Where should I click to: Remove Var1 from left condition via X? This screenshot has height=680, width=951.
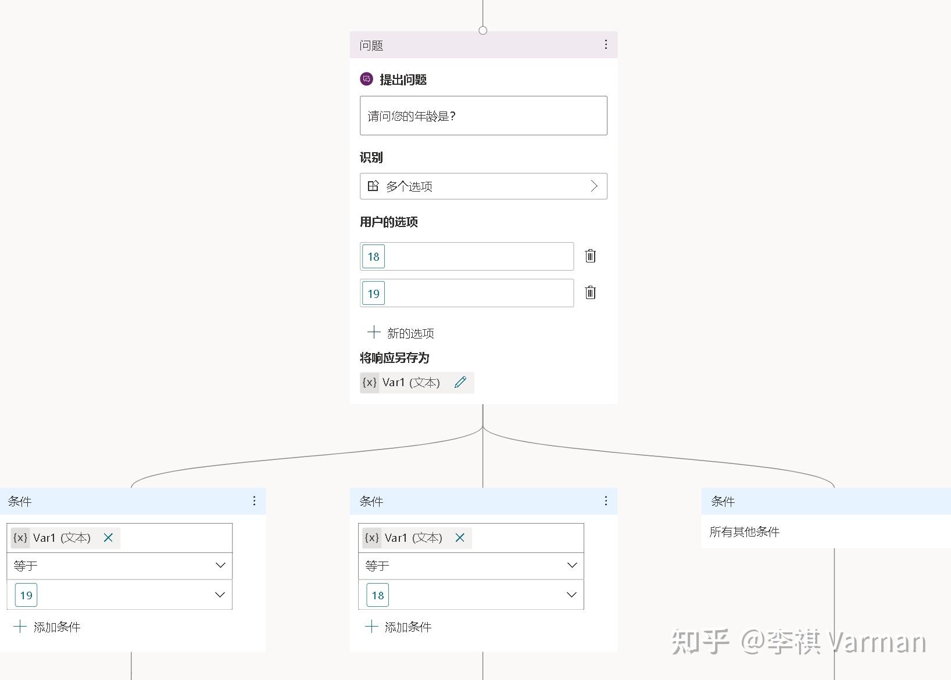(x=108, y=538)
